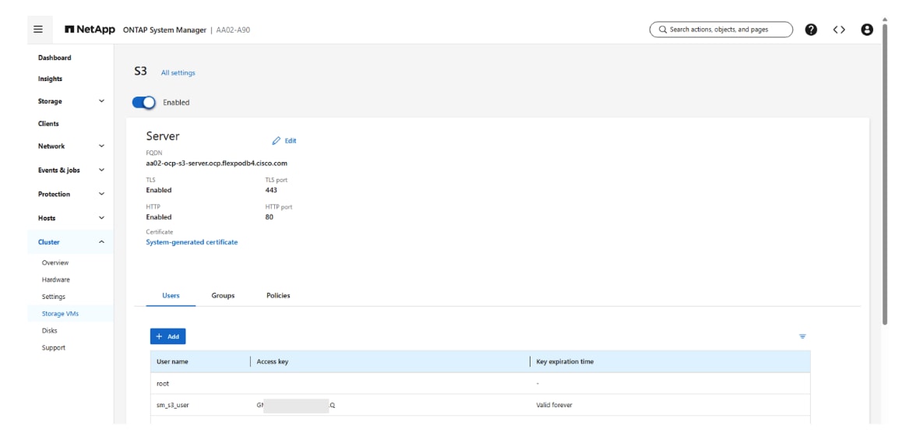Screen dimensions: 899x443
Task: Expand the Protection menu chevron
Action: [101, 195]
